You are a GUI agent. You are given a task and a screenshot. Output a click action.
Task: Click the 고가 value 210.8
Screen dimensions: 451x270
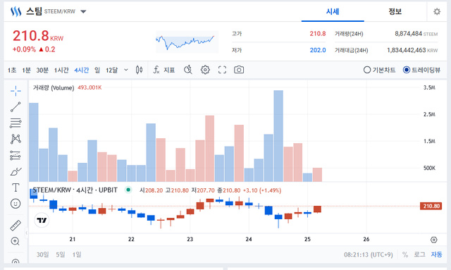[318, 34]
